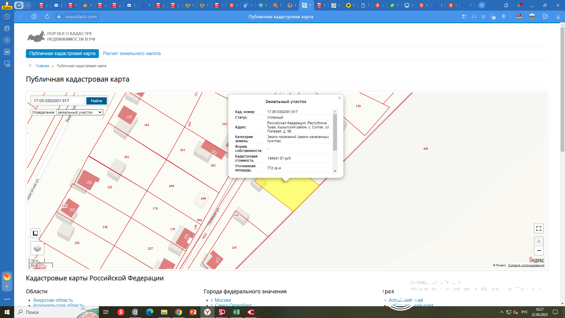Select Публичная кадастровая карта tab

pyautogui.click(x=62, y=53)
